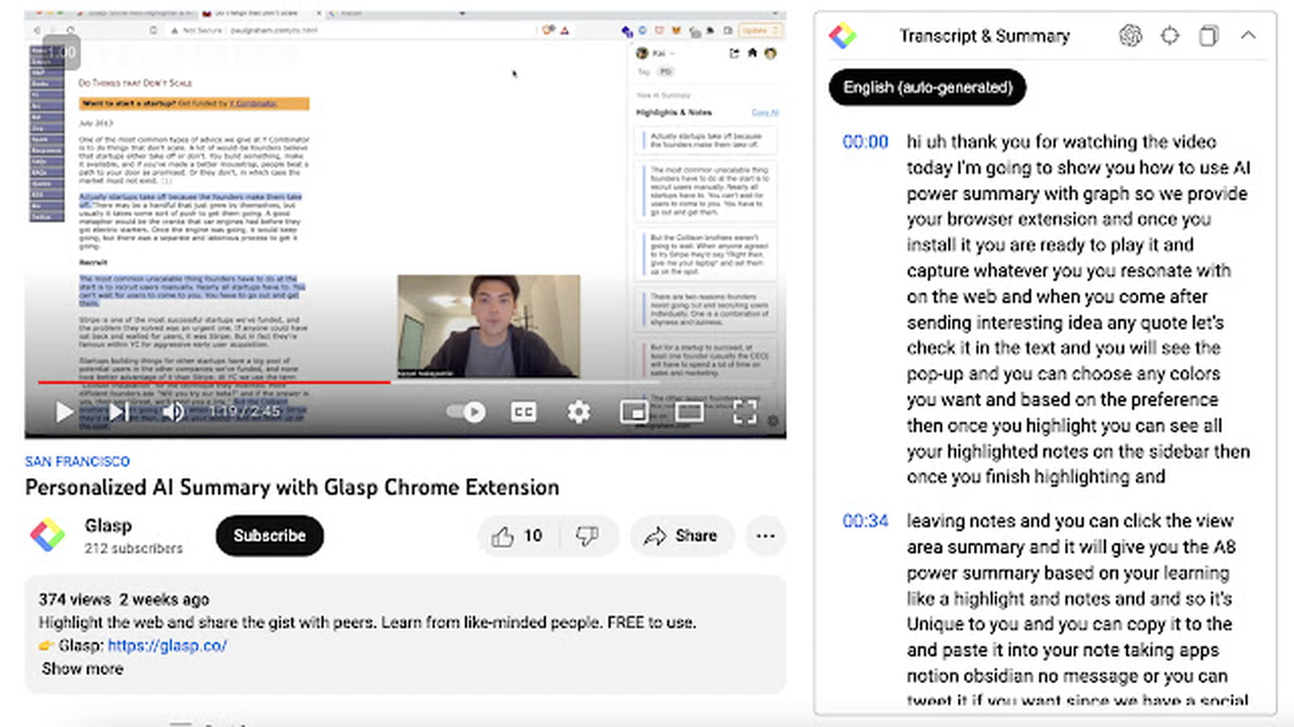Collapse the Transcript & Summary panel
This screenshot has height=727, width=1294.
click(x=1248, y=36)
